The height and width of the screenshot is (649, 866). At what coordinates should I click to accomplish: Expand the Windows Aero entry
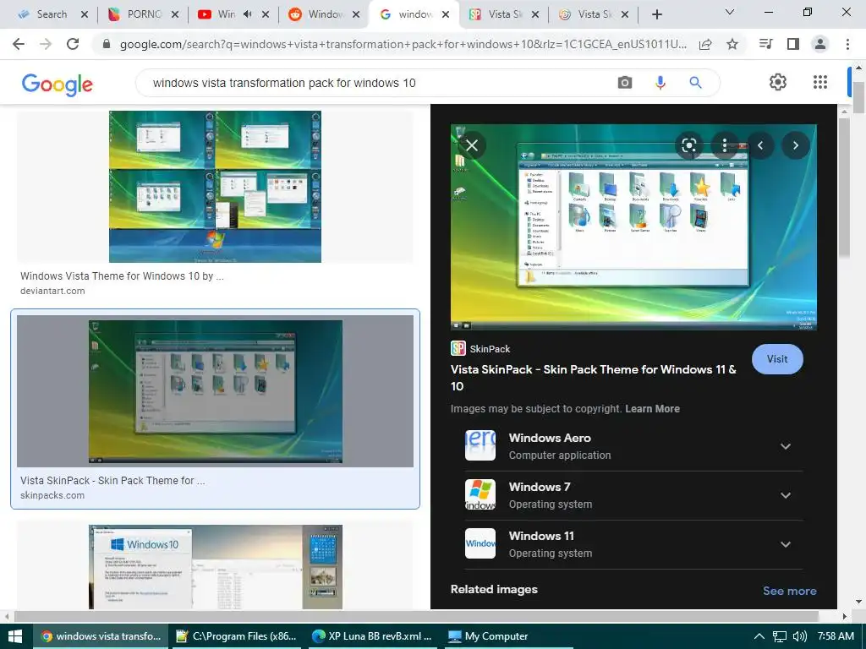(786, 446)
